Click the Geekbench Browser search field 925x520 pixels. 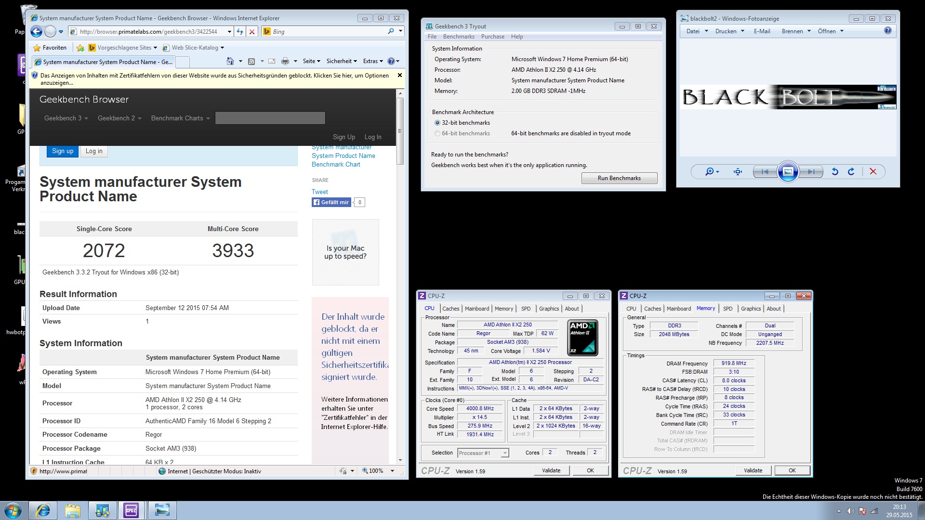[x=270, y=118]
